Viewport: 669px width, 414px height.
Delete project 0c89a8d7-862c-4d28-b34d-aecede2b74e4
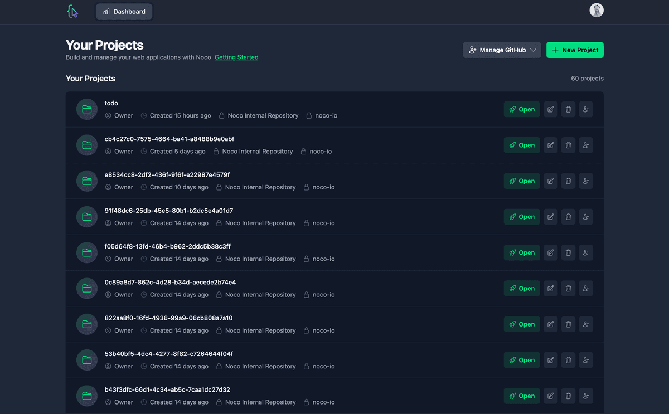pos(568,288)
